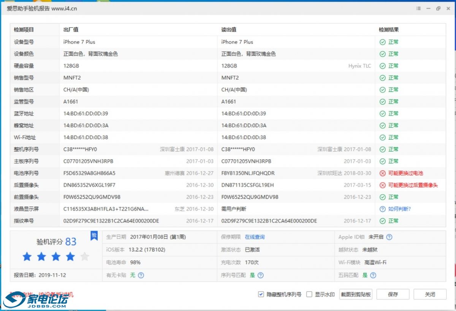456x311 pixels.
Task: Click the 检测项目 column header
Action: 24,30
